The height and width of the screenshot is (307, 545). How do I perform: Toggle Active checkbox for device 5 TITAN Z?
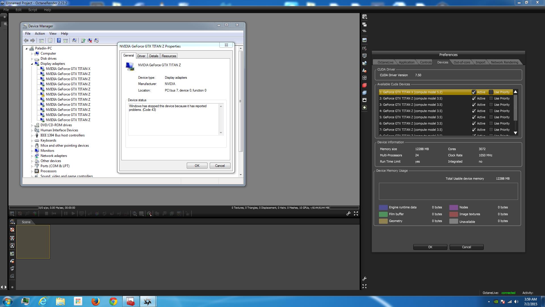pos(474,117)
